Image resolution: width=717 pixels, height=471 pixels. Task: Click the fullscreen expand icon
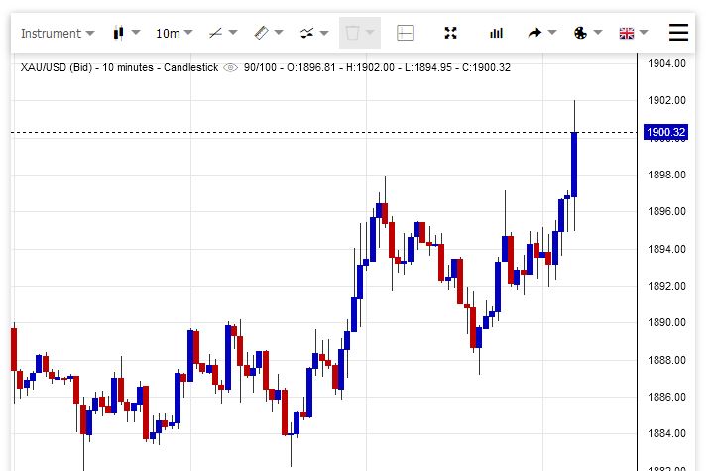451,33
